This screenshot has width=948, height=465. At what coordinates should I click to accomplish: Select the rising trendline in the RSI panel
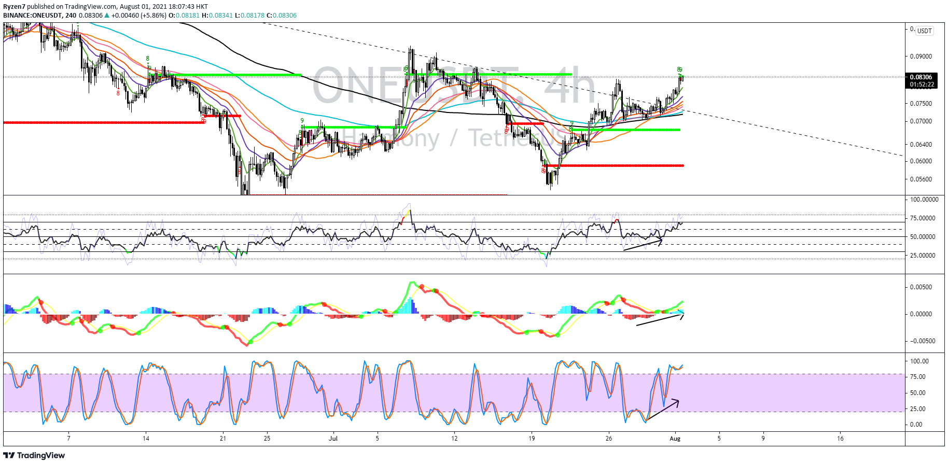(x=643, y=245)
